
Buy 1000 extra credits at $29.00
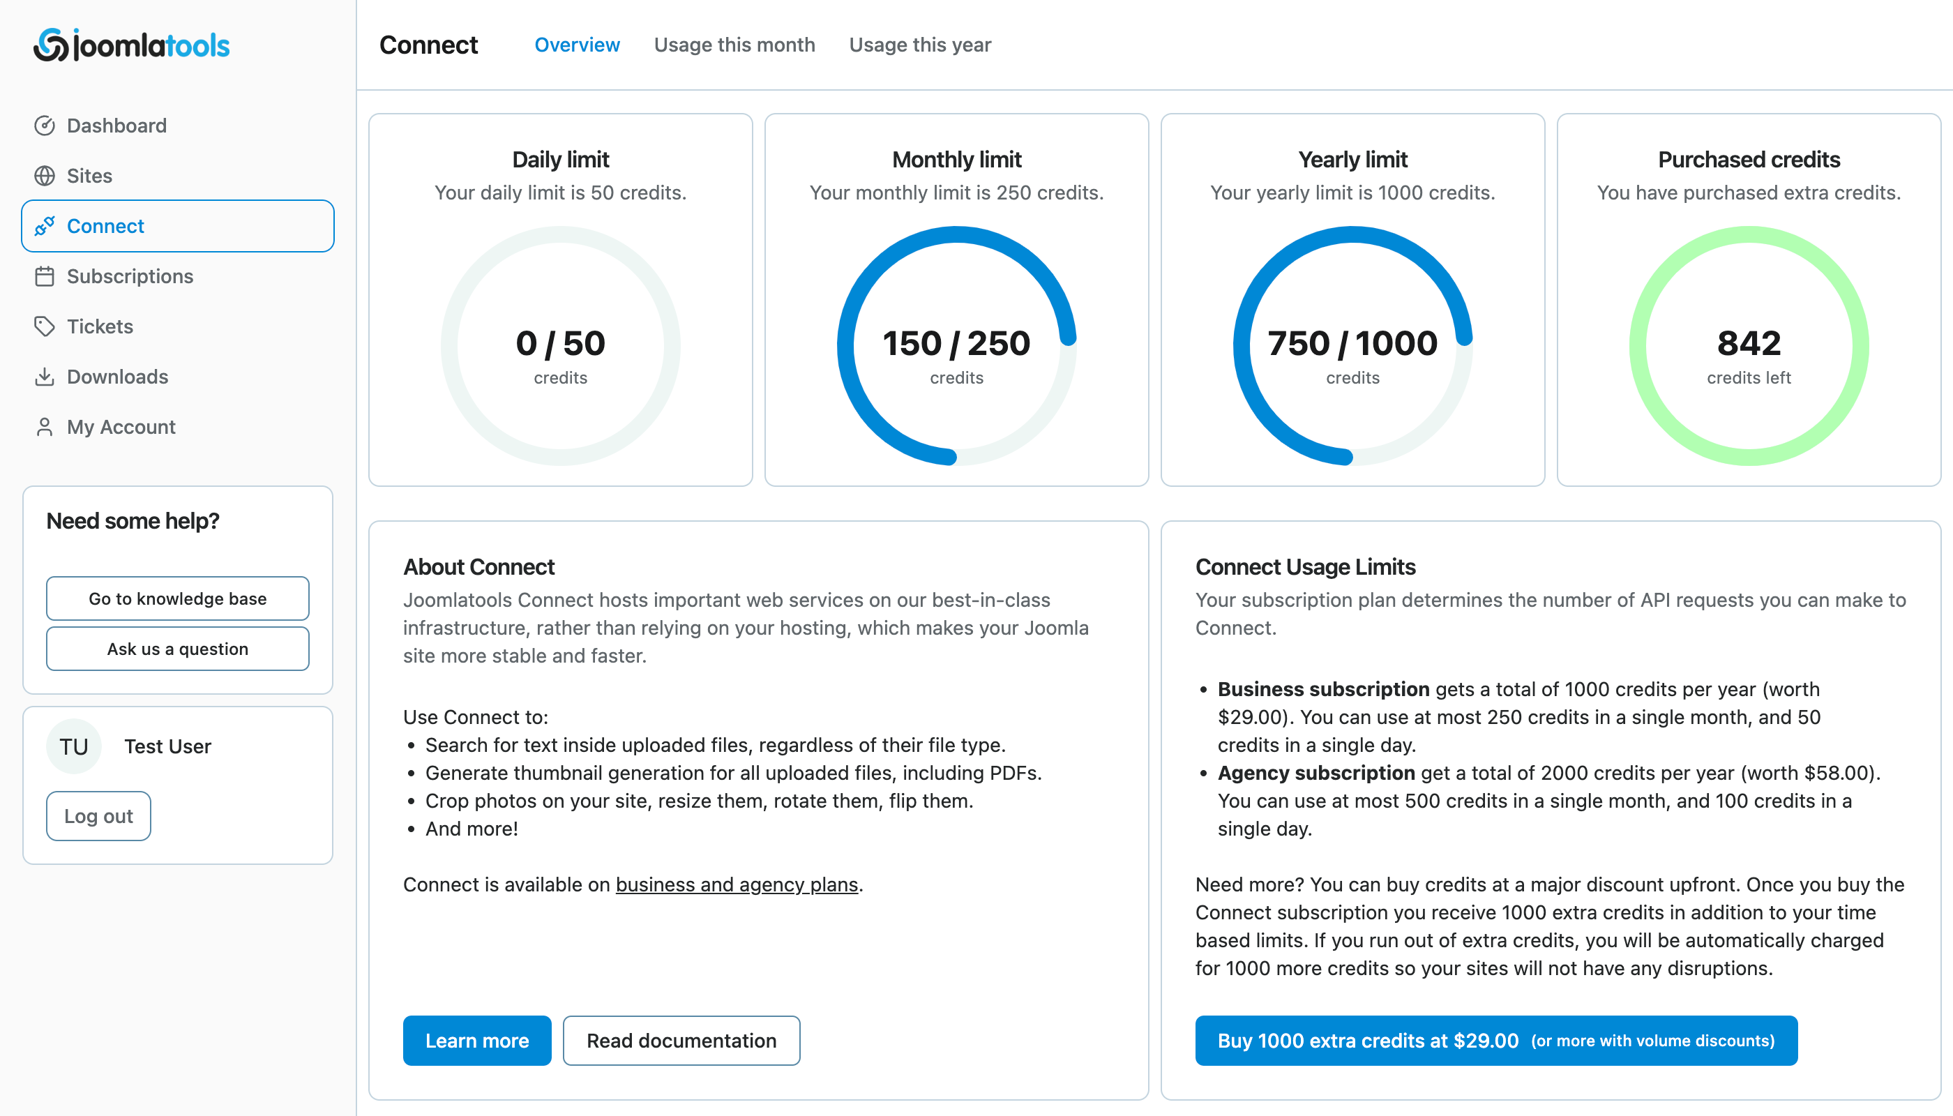coord(1495,1040)
